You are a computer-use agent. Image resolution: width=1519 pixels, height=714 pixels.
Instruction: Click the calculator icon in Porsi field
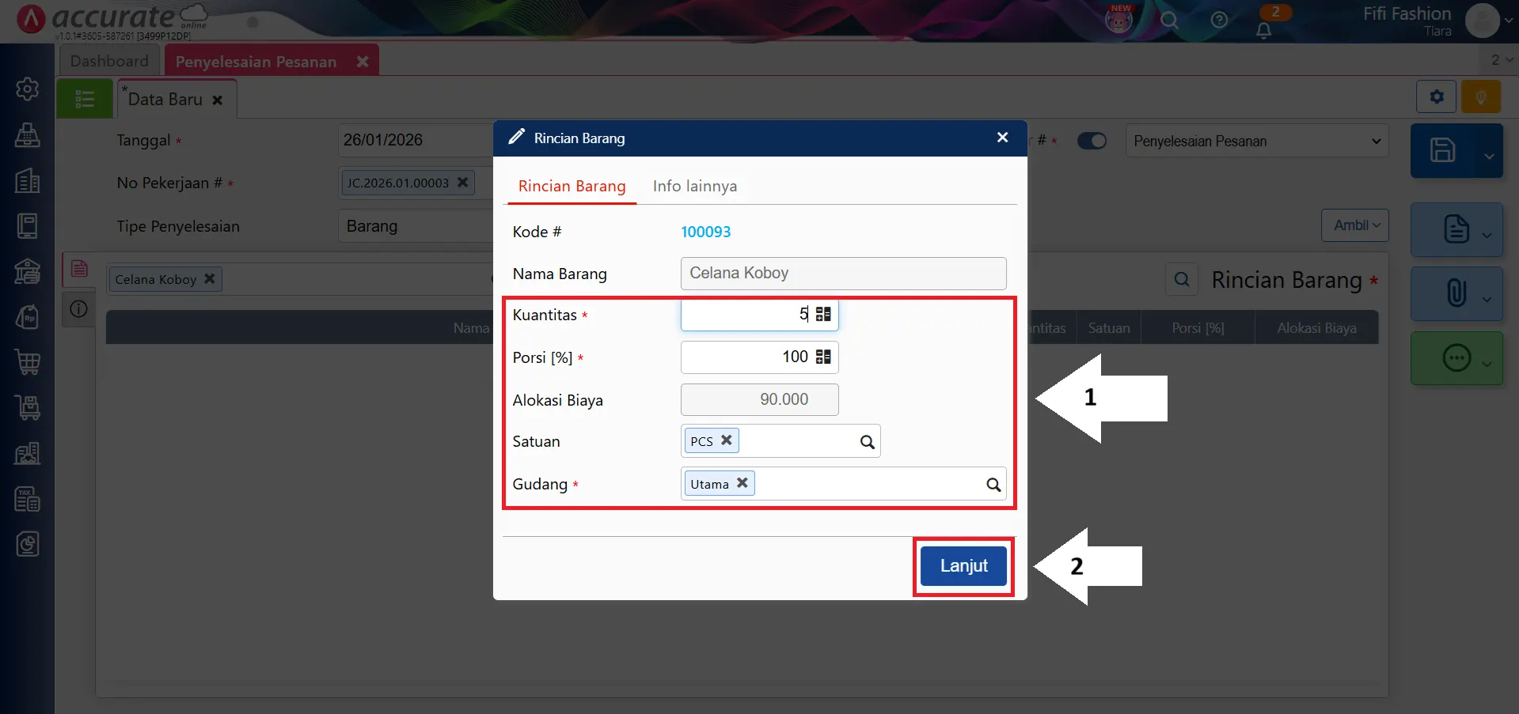point(823,357)
